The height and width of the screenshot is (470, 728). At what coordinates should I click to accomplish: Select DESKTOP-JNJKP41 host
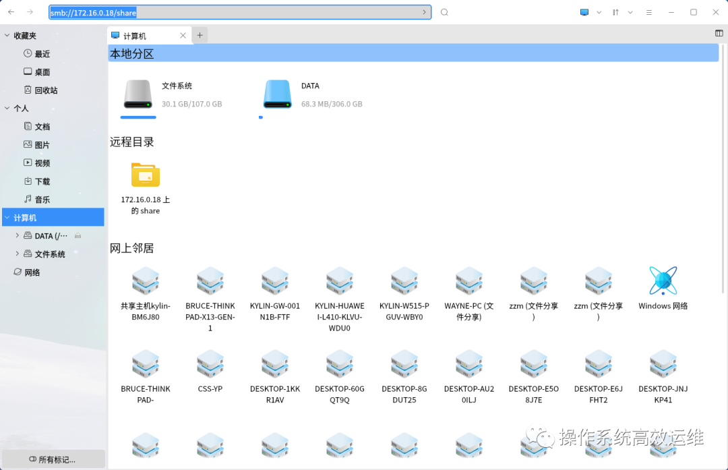(x=663, y=377)
